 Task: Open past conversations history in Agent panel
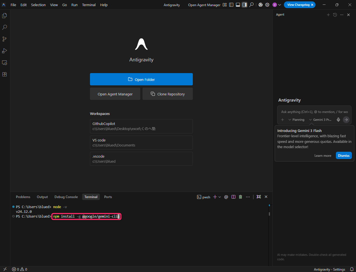[x=335, y=15]
